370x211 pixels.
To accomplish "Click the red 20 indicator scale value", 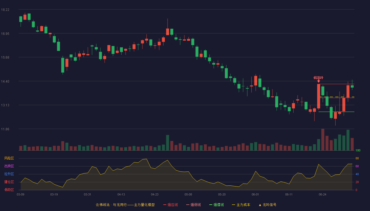I will 357,182.
